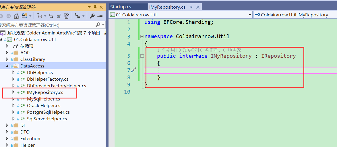The height and width of the screenshot is (147, 337).
Task: Click the AOP folder icon
Action: click(16, 53)
